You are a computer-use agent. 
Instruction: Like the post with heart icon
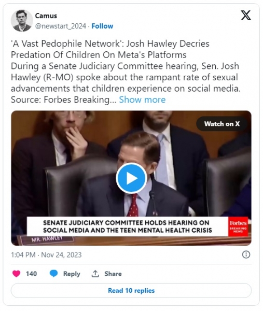click(x=16, y=274)
